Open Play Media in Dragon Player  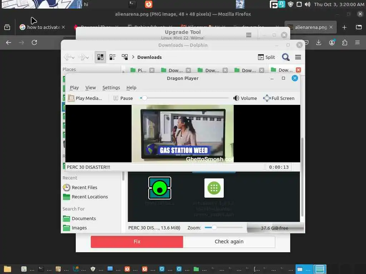pos(85,98)
